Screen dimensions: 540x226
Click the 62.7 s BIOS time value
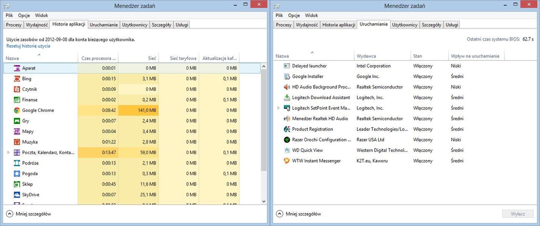click(x=528, y=39)
